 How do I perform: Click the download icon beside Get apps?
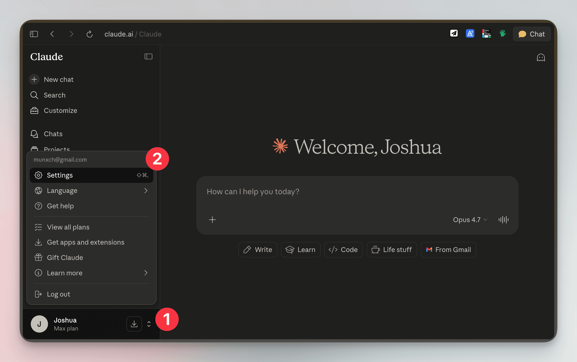(x=38, y=242)
